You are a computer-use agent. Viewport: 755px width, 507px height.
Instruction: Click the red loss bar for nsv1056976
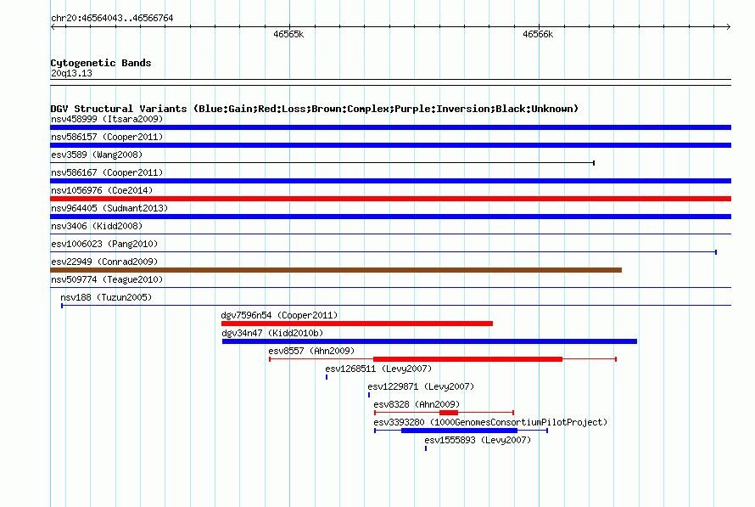pyautogui.click(x=390, y=199)
